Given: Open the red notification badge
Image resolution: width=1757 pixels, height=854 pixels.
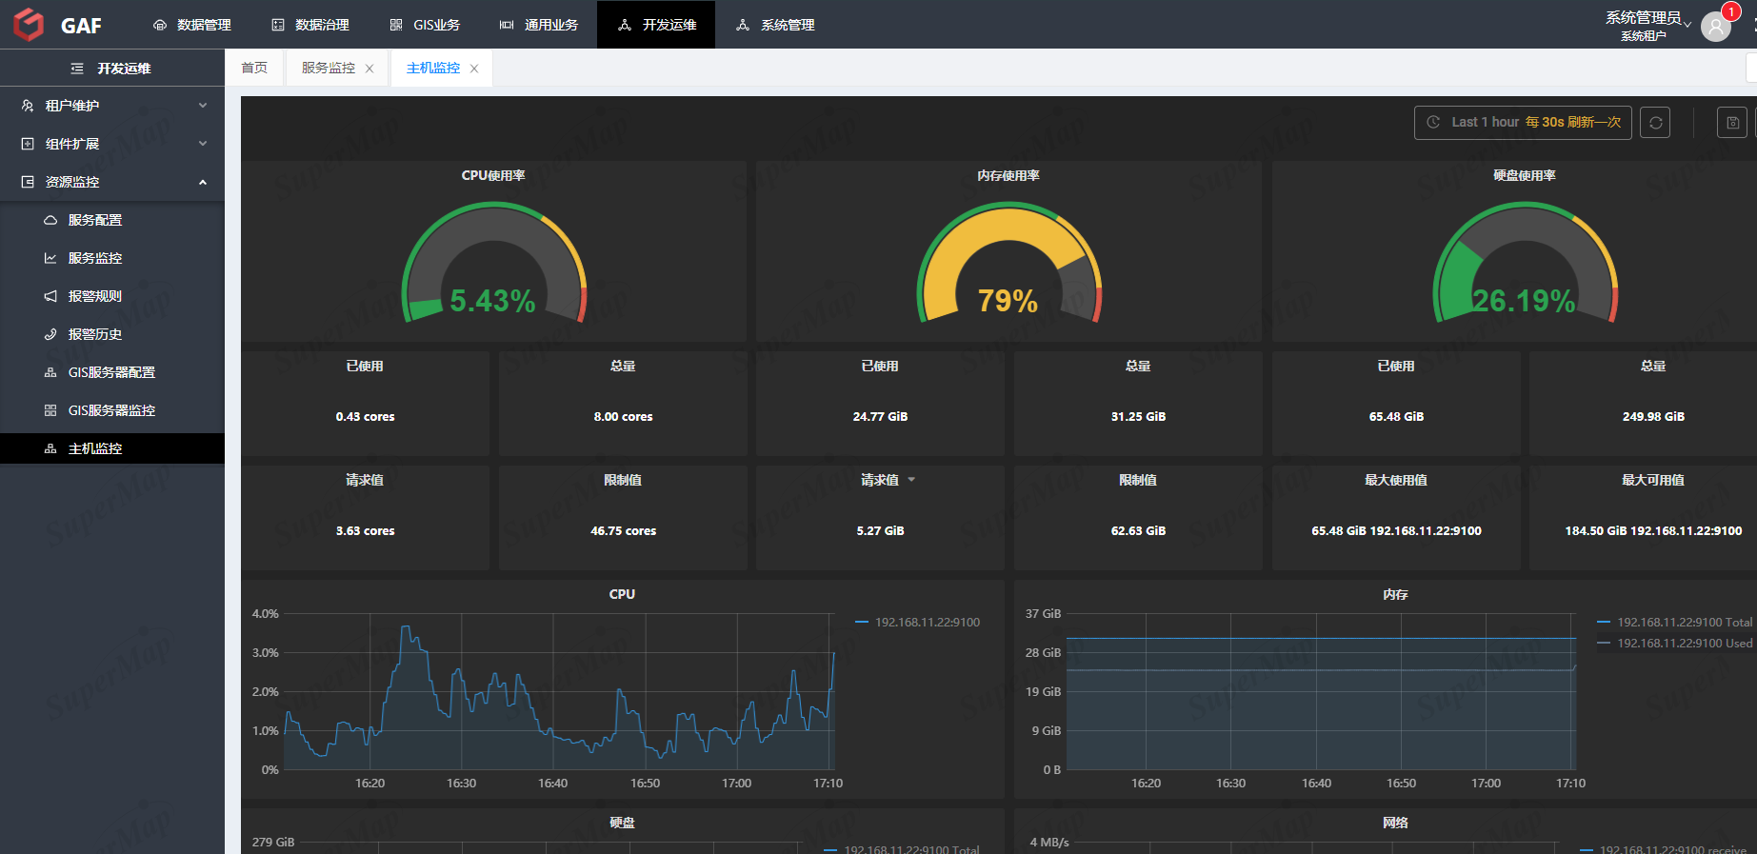Looking at the screenshot, I should [x=1730, y=12].
